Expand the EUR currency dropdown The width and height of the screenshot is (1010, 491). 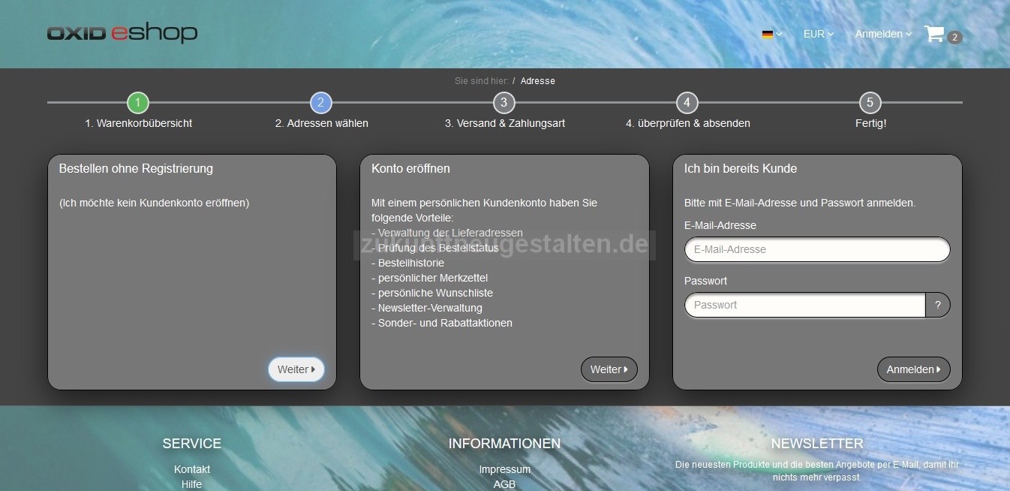tap(819, 34)
